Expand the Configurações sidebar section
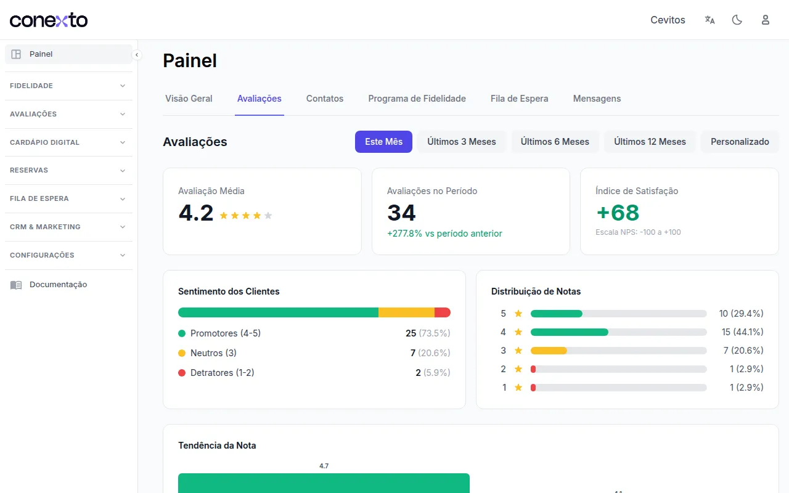Image resolution: width=789 pixels, height=493 pixels. pos(68,255)
